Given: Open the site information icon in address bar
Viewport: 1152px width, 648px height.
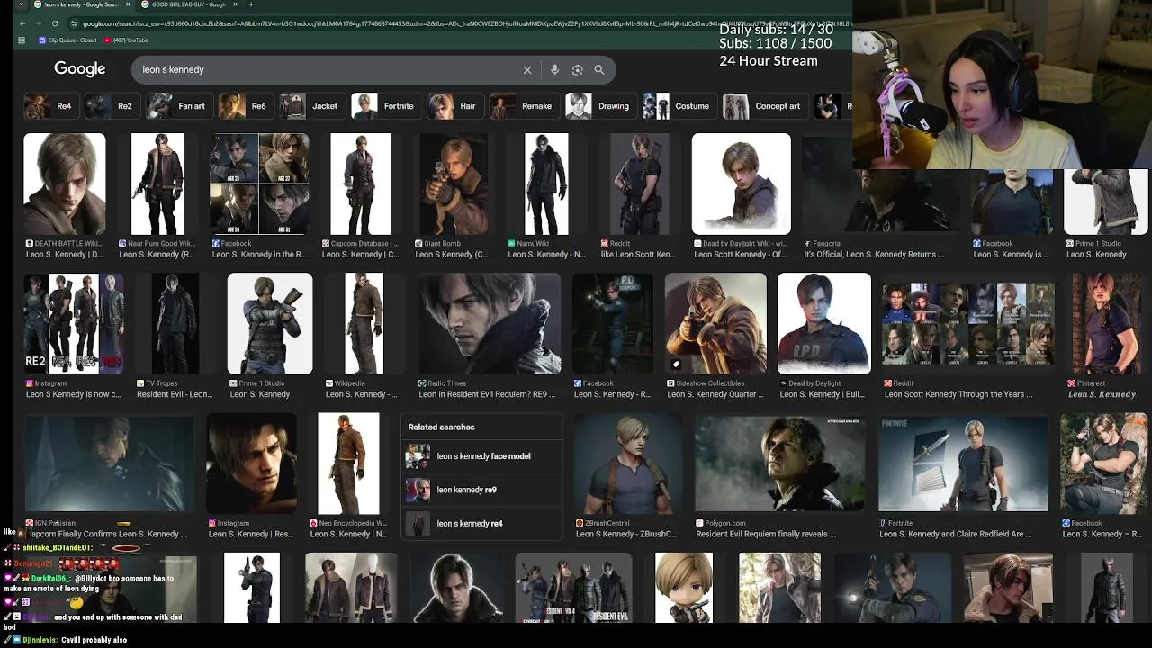Looking at the screenshot, I should point(75,23).
